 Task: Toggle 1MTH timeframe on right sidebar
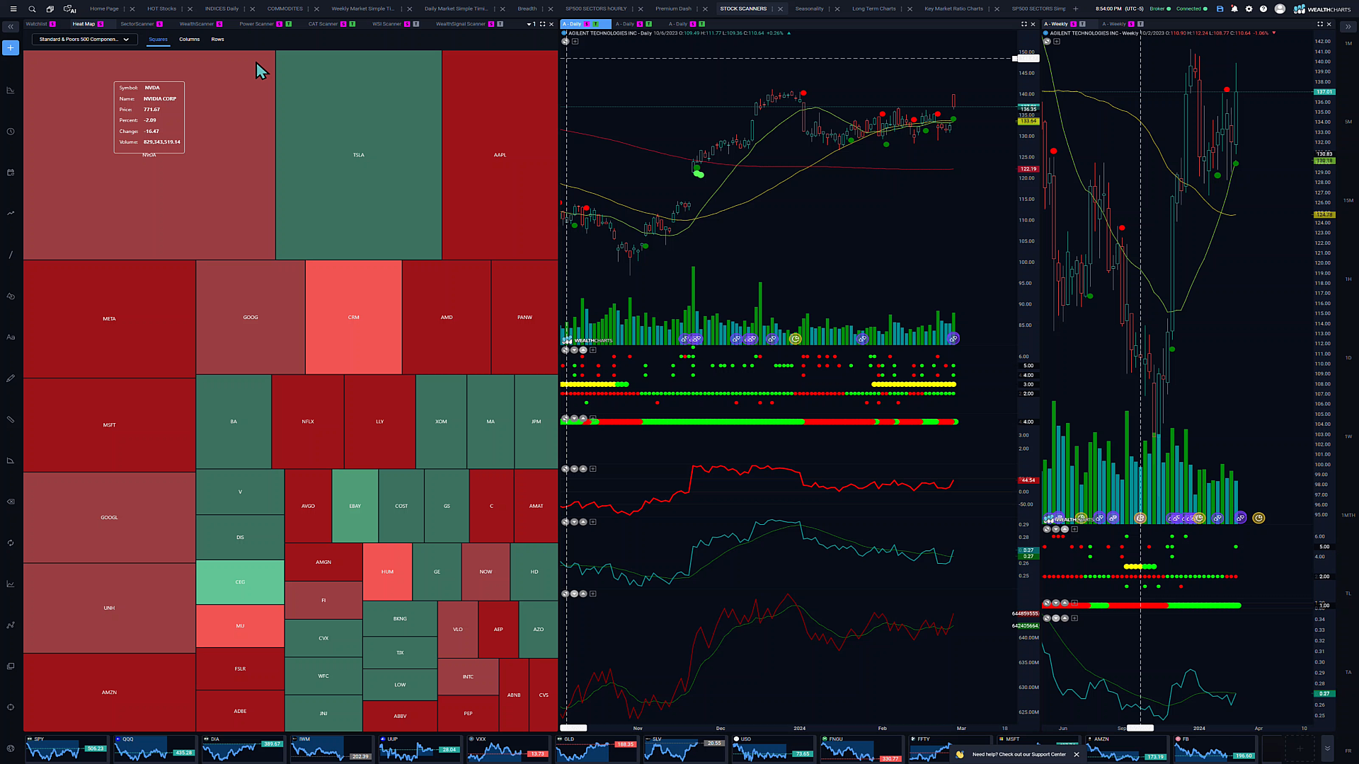1348,515
